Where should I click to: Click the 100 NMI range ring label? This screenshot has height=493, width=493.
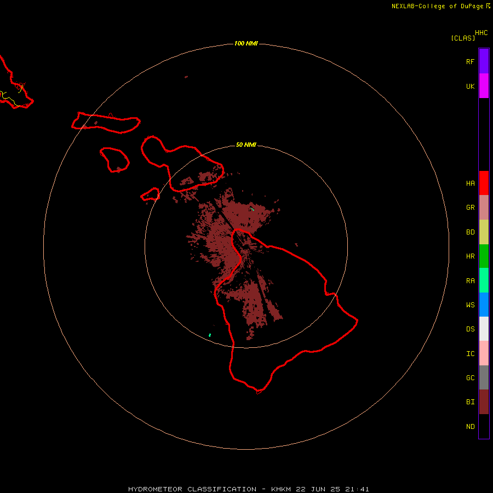(x=246, y=43)
